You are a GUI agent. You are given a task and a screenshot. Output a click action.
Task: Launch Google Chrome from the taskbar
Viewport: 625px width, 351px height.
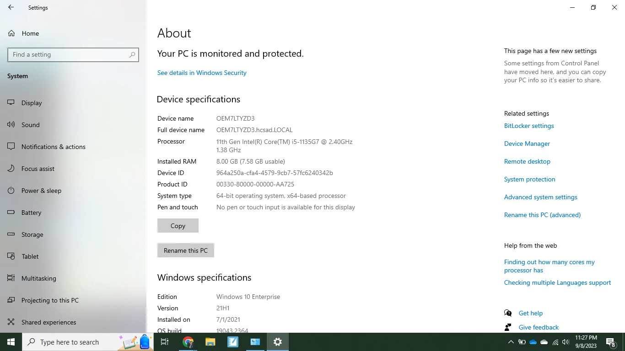click(x=188, y=342)
